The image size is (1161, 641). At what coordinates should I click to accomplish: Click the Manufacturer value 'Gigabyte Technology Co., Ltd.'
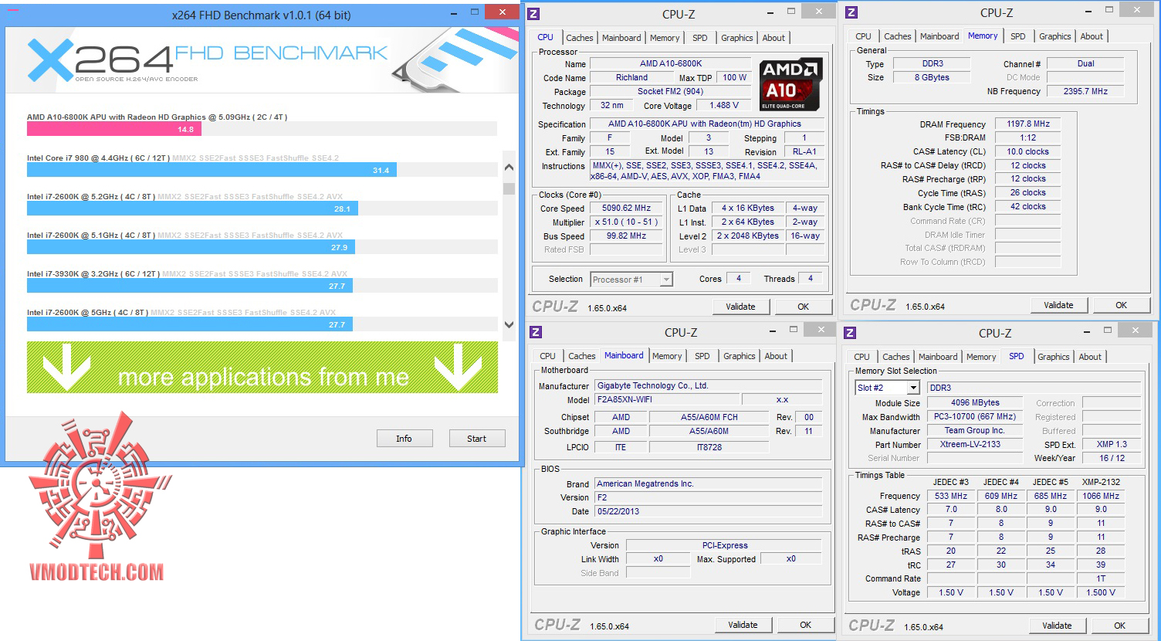click(x=708, y=385)
